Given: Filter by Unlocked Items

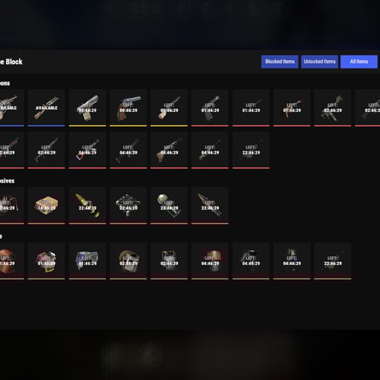Looking at the screenshot, I should [x=319, y=62].
